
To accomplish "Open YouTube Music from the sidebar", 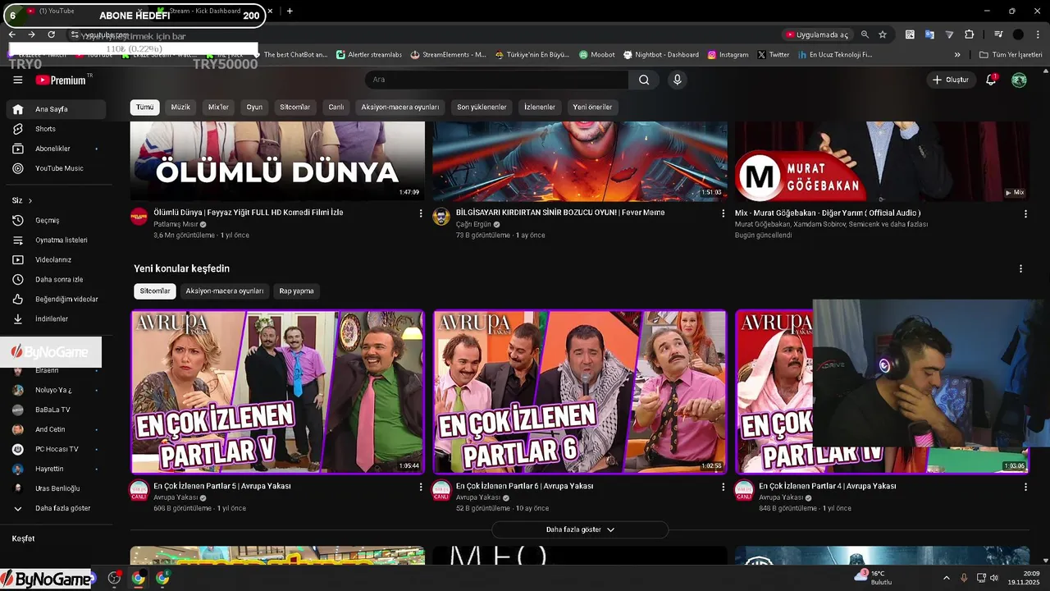I will pos(56,168).
